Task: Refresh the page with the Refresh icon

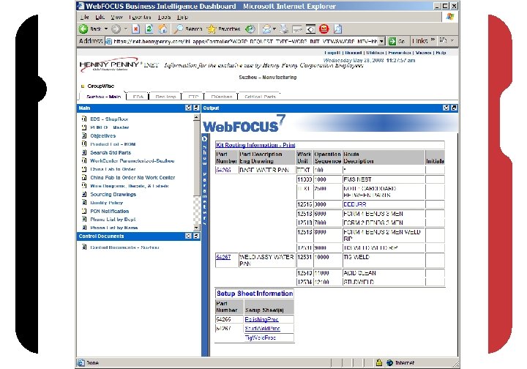Action: click(149, 29)
